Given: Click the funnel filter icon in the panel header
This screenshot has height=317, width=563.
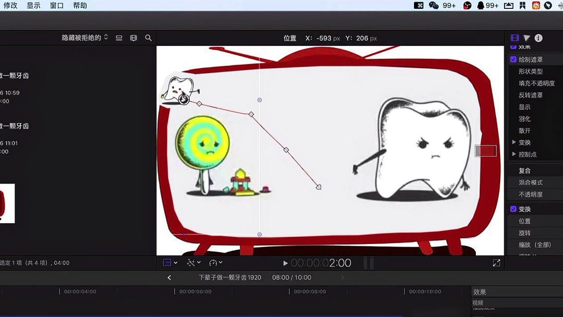Looking at the screenshot, I should tap(525, 38).
